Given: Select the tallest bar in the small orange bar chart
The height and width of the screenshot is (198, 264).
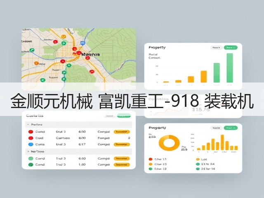Looking at the screenshot, I should point(222,142).
